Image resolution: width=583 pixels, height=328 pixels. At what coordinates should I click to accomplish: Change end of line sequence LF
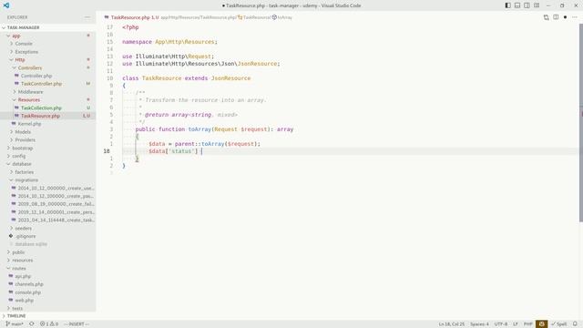click(516, 324)
